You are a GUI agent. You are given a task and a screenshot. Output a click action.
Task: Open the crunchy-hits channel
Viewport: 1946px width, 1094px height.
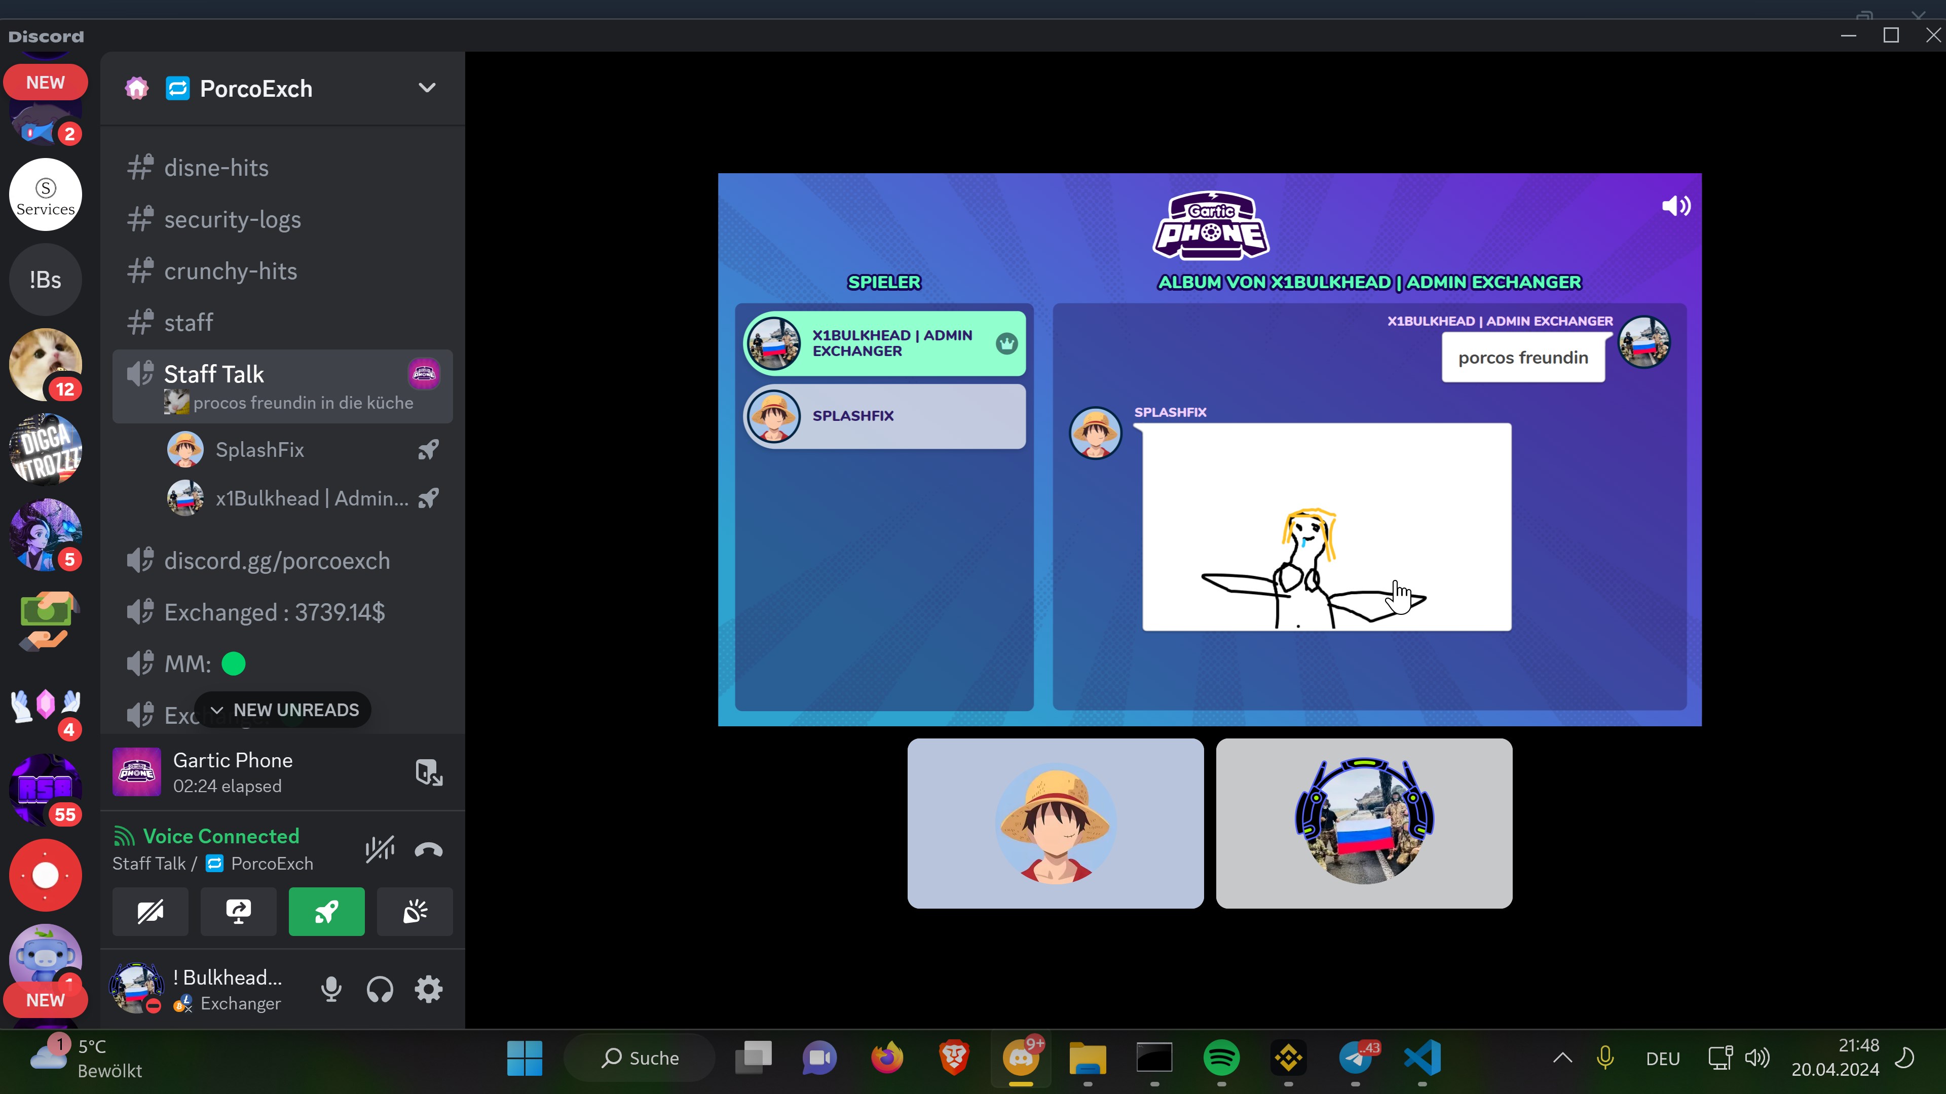pos(231,270)
